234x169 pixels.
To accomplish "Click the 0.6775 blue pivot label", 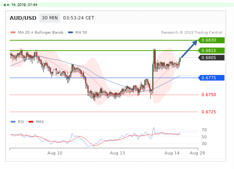I will pyautogui.click(x=211, y=78).
